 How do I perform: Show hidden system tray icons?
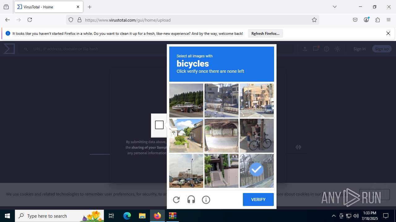(x=334, y=216)
